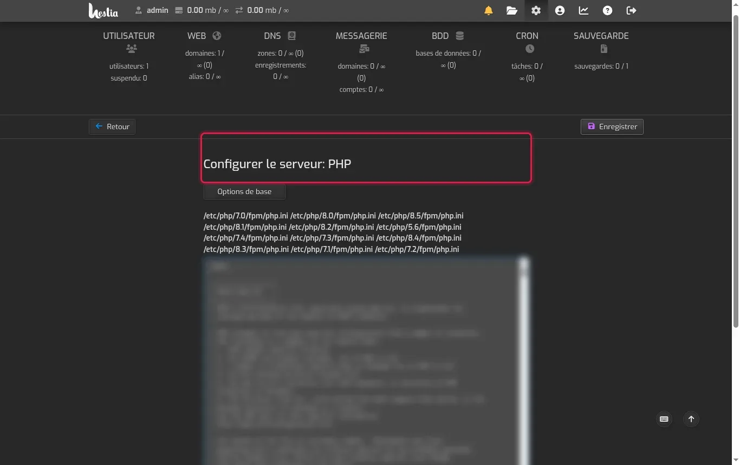
Task: Click the globe icon beside WEB
Action: (x=217, y=36)
